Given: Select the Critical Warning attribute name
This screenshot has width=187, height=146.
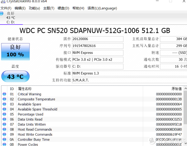Looking at the screenshot, I should coord(30,94).
